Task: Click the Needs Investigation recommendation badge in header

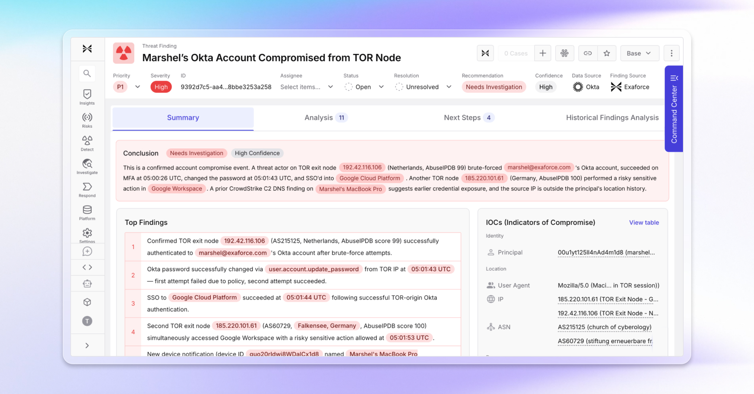Action: [x=494, y=87]
